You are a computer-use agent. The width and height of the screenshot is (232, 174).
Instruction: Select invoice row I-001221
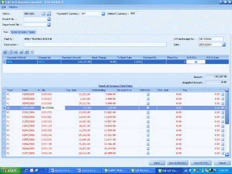coord(115,117)
